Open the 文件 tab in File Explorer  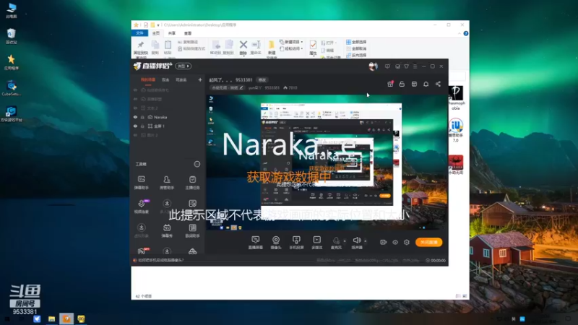pos(139,33)
